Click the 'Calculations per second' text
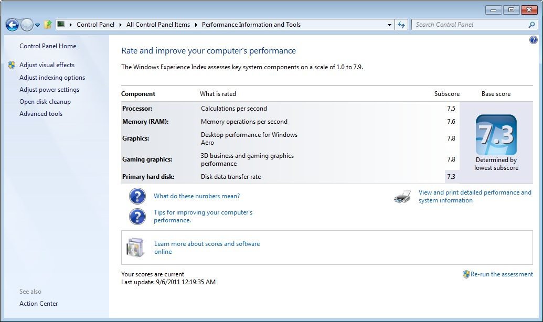Screen dimensions: 543x322 pos(234,109)
